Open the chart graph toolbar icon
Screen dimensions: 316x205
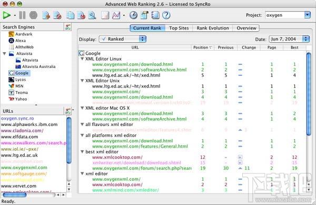(116, 15)
